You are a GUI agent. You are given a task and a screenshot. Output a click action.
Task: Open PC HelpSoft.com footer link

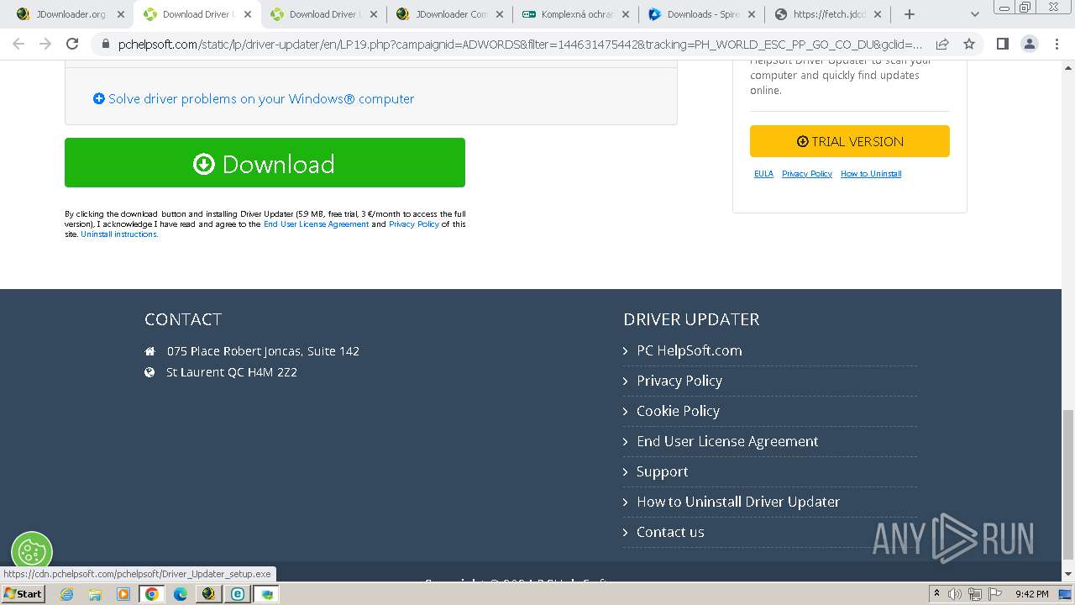click(x=689, y=350)
